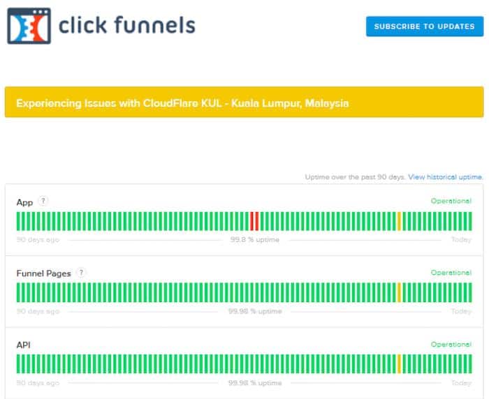Select the yellow bar in App uptime
This screenshot has width=489, height=399.
(399, 221)
